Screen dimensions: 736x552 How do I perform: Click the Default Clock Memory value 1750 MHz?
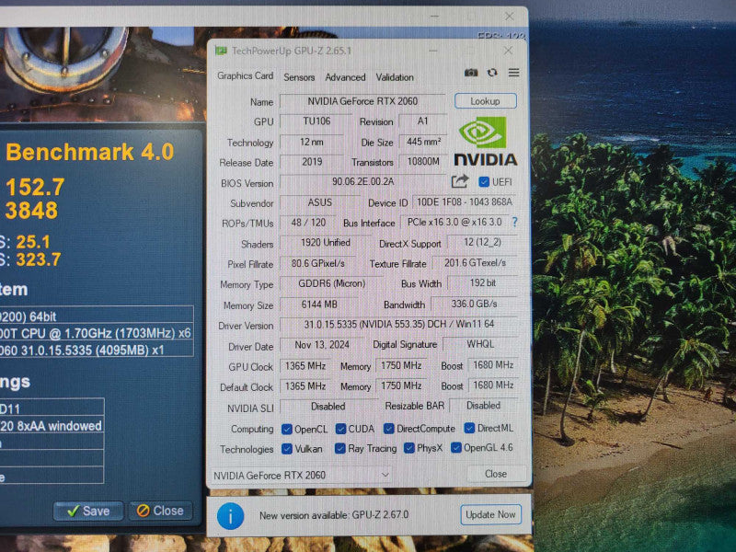tap(401, 385)
